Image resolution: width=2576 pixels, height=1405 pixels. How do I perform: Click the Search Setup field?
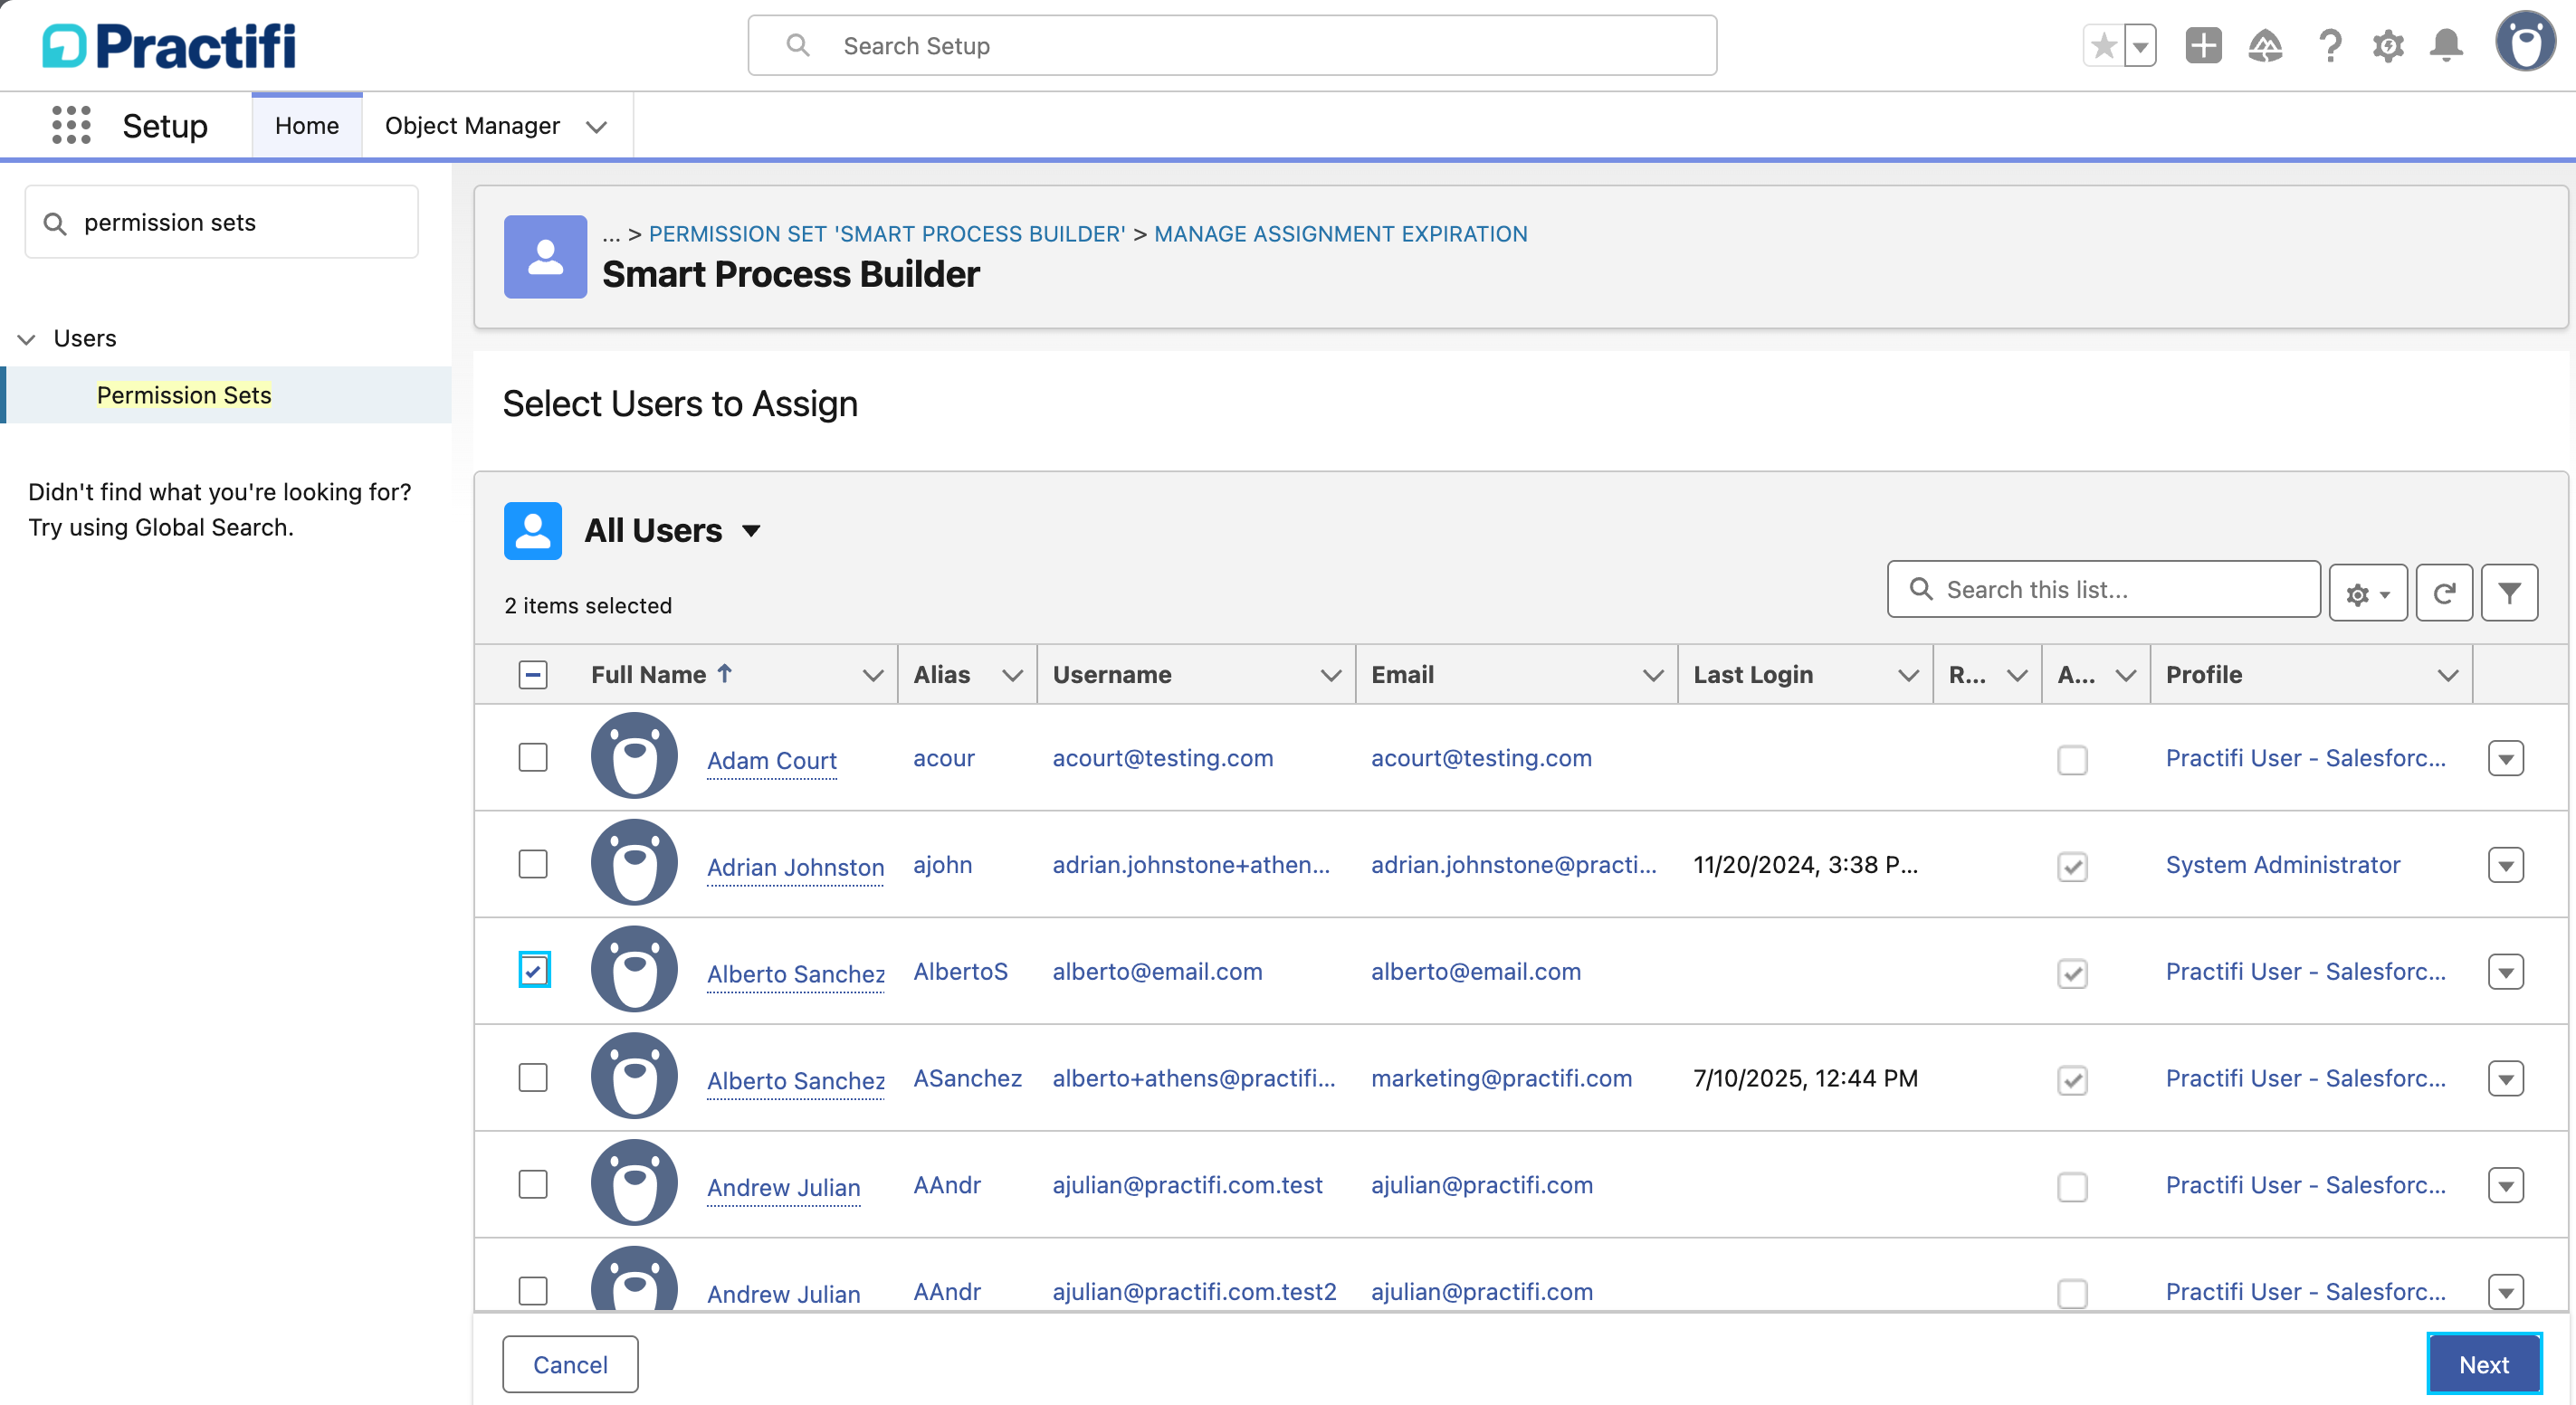click(x=1232, y=46)
